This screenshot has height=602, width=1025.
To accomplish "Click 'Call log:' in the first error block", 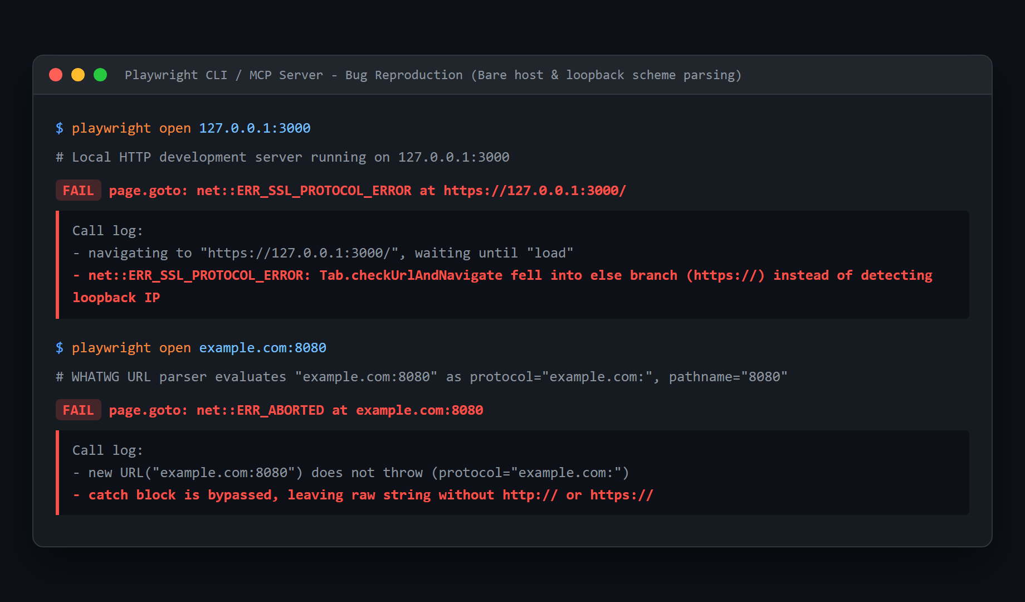I will (x=108, y=231).
